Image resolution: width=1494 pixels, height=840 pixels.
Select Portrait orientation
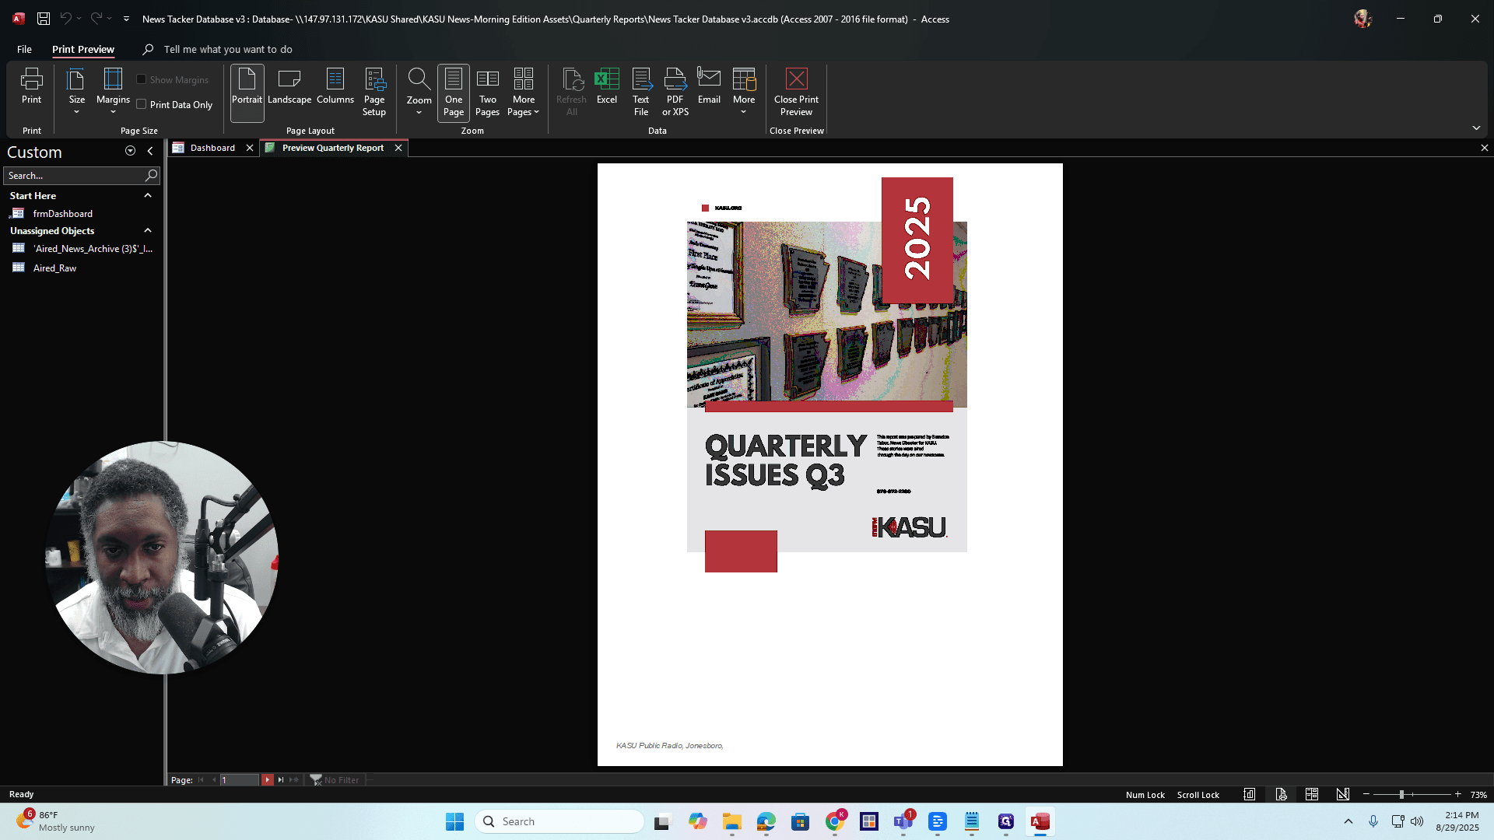pyautogui.click(x=247, y=93)
